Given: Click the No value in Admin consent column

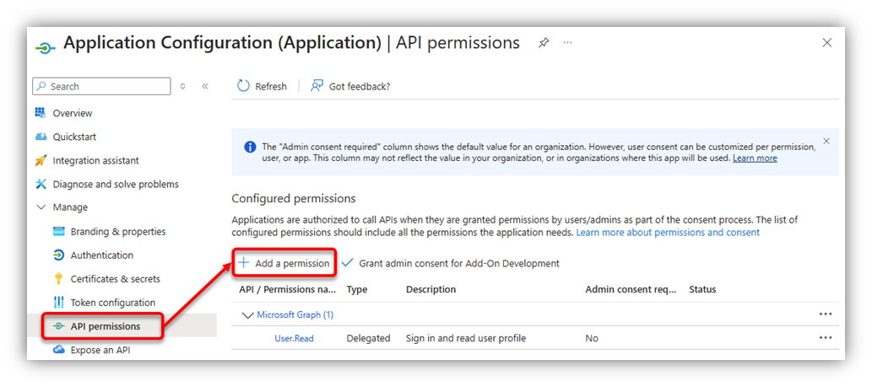Looking at the screenshot, I should [x=592, y=338].
